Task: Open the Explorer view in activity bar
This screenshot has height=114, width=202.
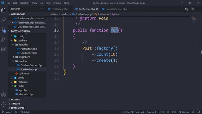Action: [x=3, y=10]
